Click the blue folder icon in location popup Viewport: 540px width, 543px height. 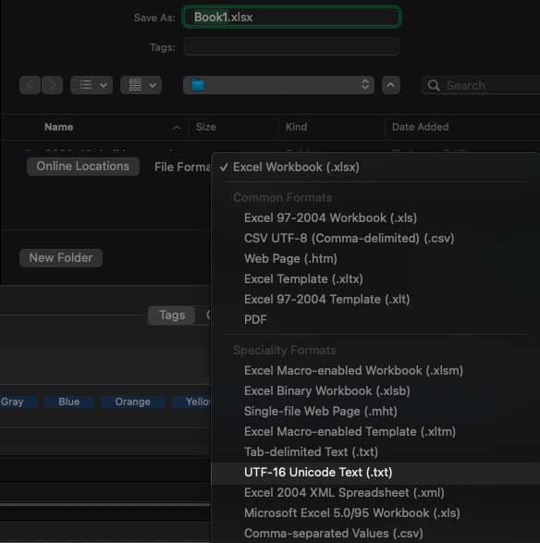[198, 85]
